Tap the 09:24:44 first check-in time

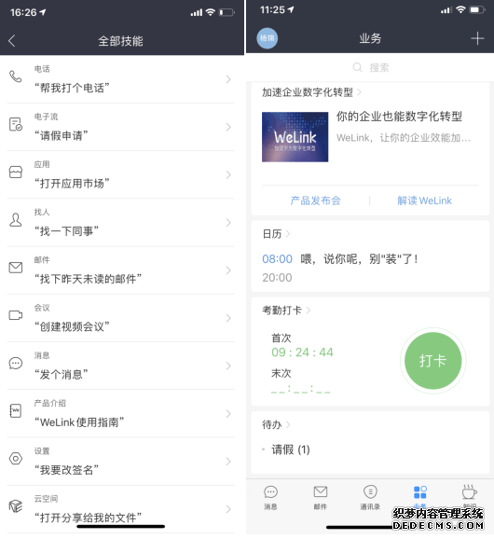[302, 352]
